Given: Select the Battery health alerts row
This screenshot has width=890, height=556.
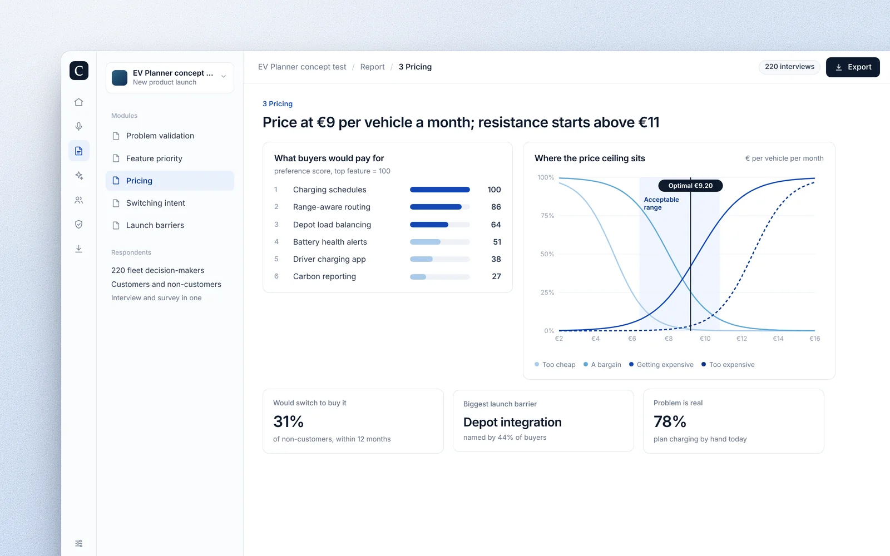Looking at the screenshot, I should 388,242.
